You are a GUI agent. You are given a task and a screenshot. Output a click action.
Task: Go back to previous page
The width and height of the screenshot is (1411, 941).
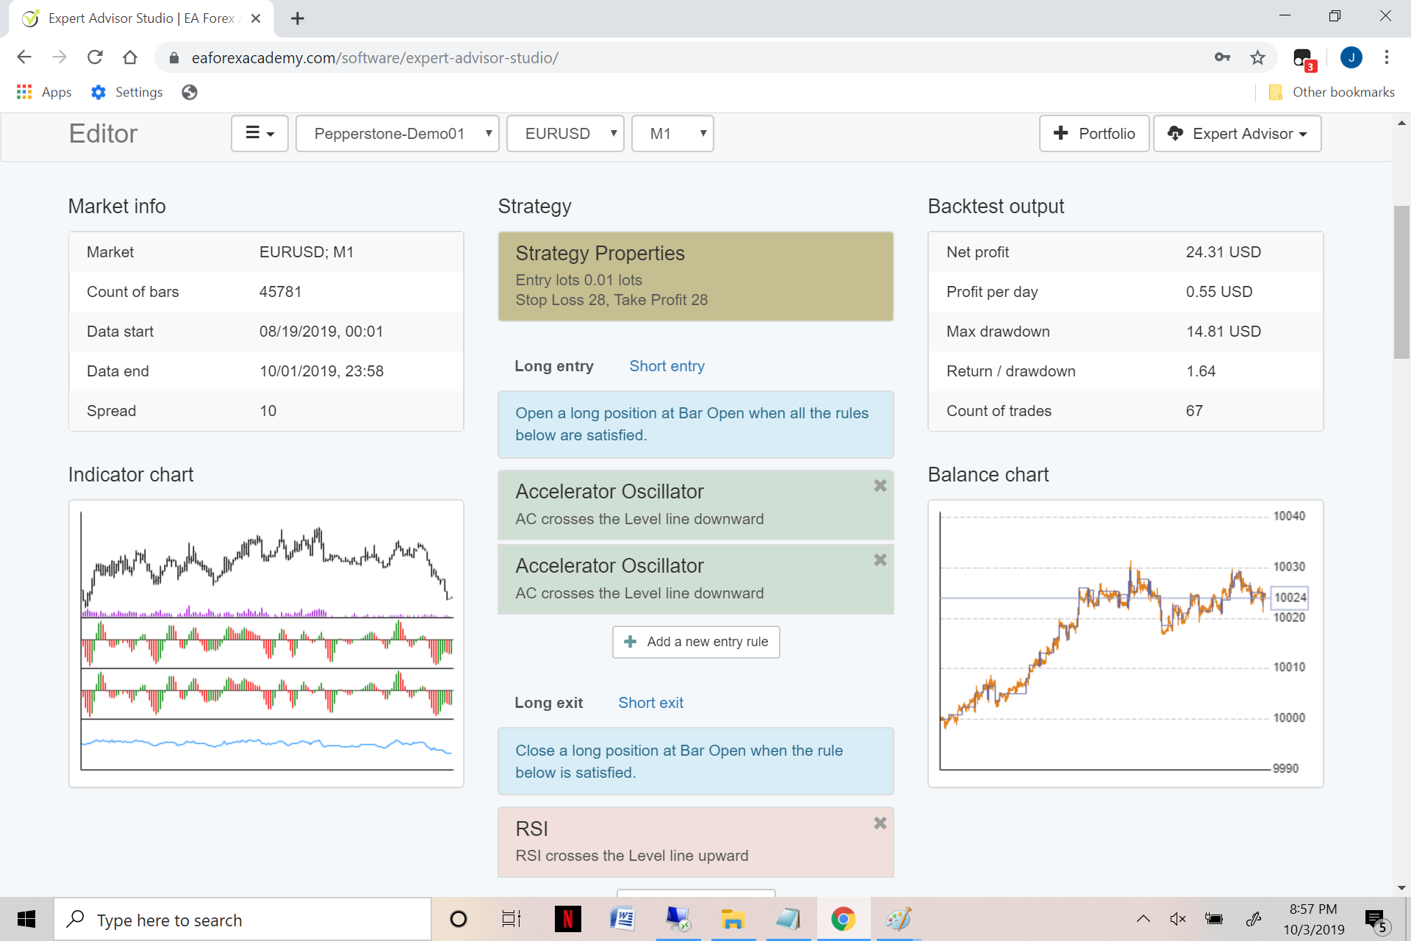(x=24, y=57)
